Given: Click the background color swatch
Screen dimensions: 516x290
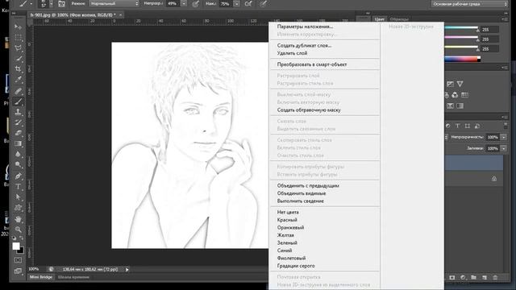Looking at the screenshot, I should click(x=22, y=251).
